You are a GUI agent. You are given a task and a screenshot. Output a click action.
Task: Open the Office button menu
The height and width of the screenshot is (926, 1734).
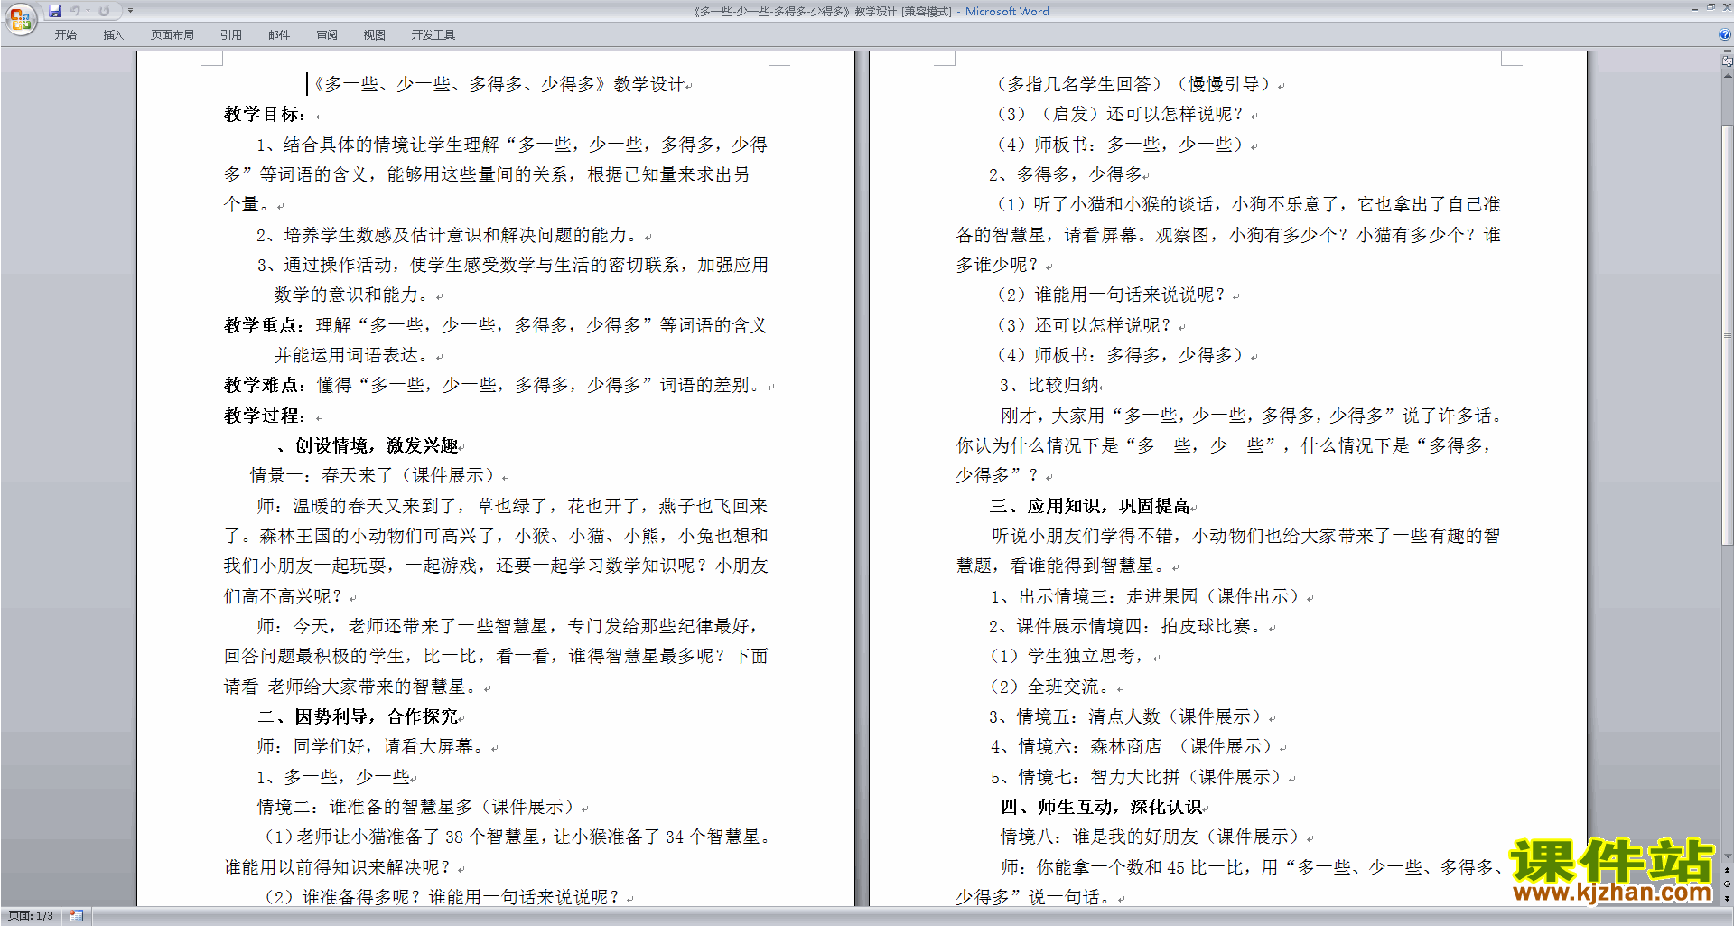(20, 18)
